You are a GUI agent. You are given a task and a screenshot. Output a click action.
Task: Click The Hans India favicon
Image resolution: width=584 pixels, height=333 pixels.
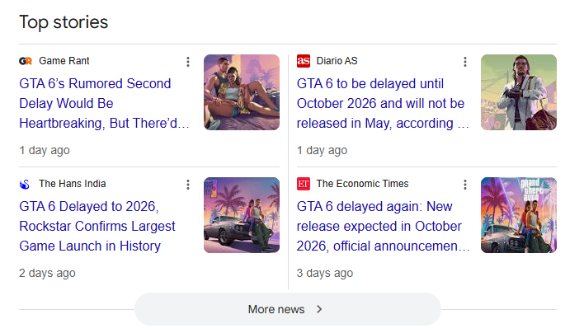[26, 184]
